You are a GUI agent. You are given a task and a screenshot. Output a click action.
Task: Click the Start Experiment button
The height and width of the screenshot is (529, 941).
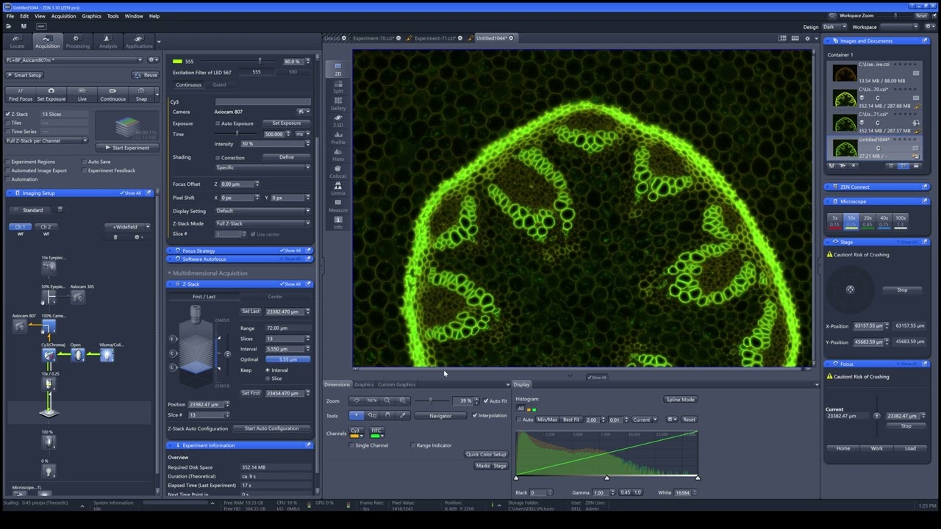[x=128, y=148]
